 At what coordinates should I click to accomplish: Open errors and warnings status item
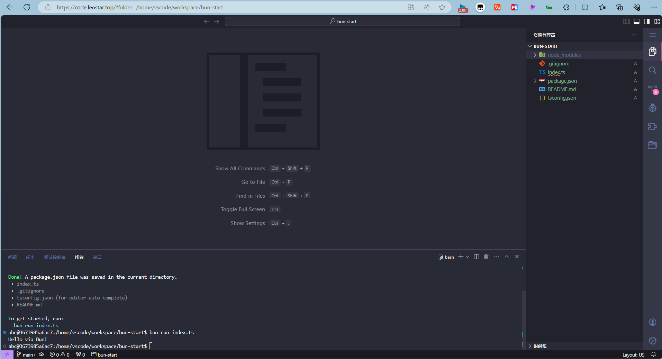(x=60, y=354)
